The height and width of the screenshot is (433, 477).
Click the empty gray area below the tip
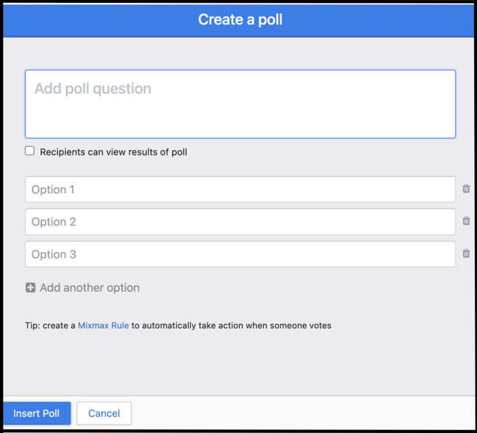coord(240,363)
